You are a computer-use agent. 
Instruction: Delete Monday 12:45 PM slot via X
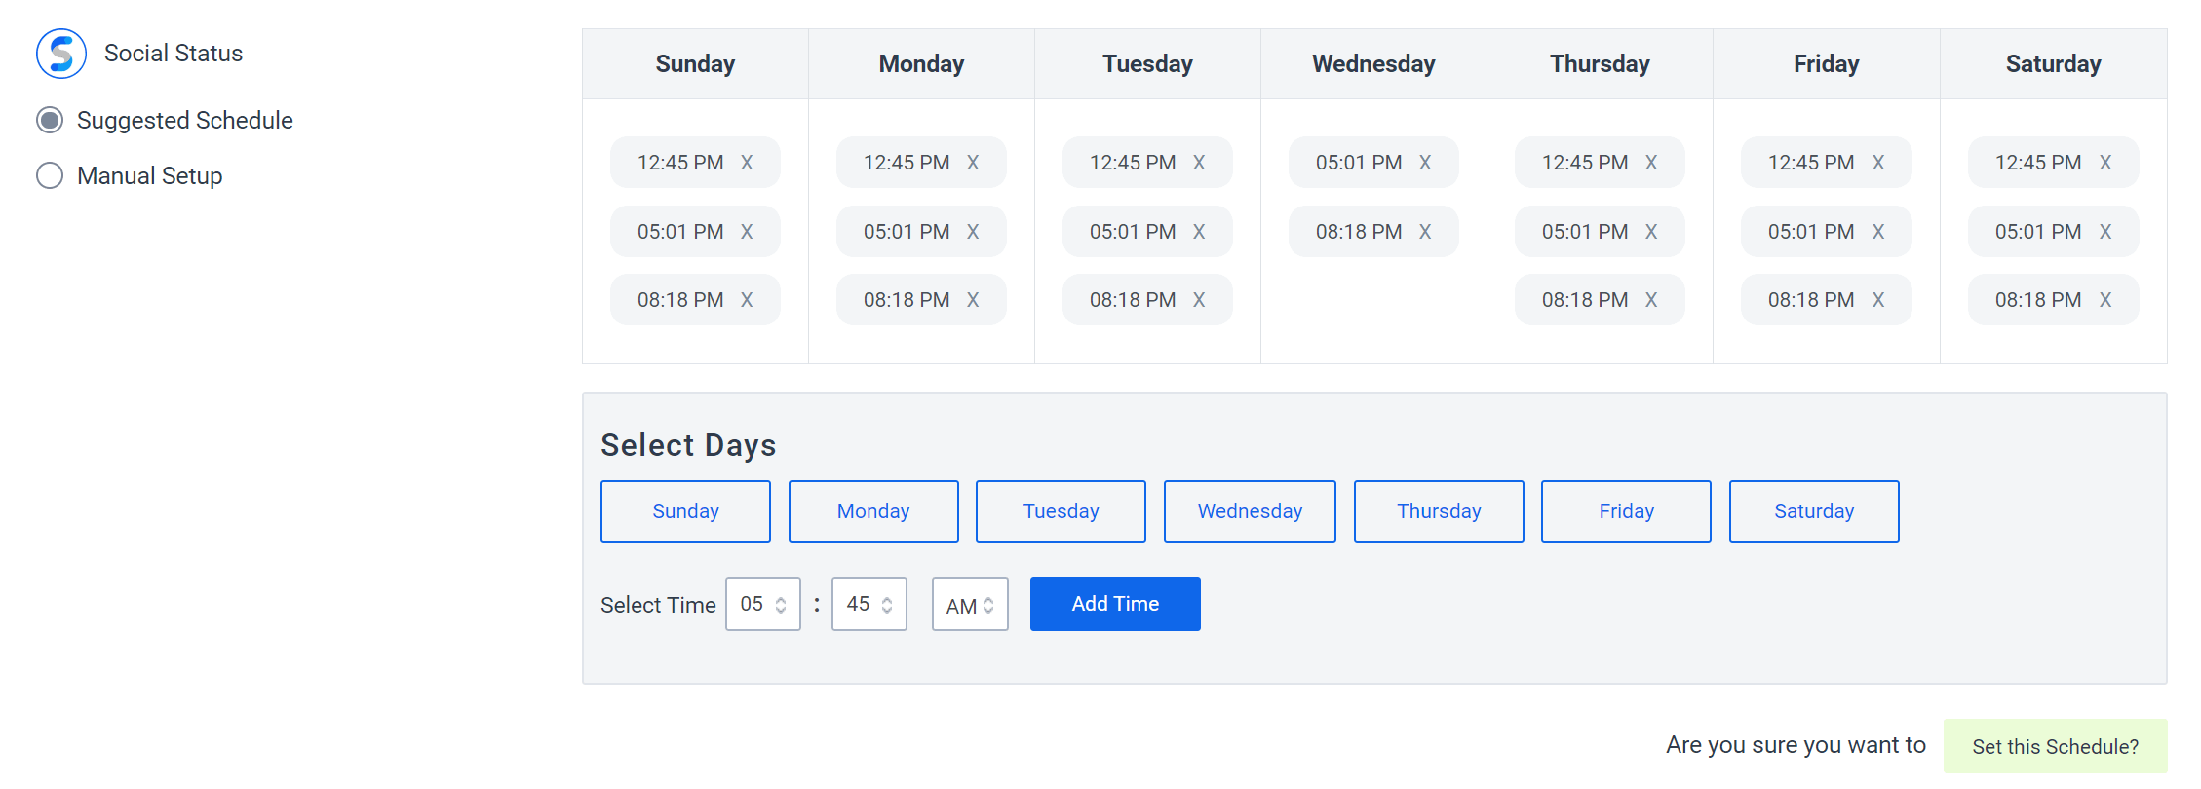click(x=973, y=163)
